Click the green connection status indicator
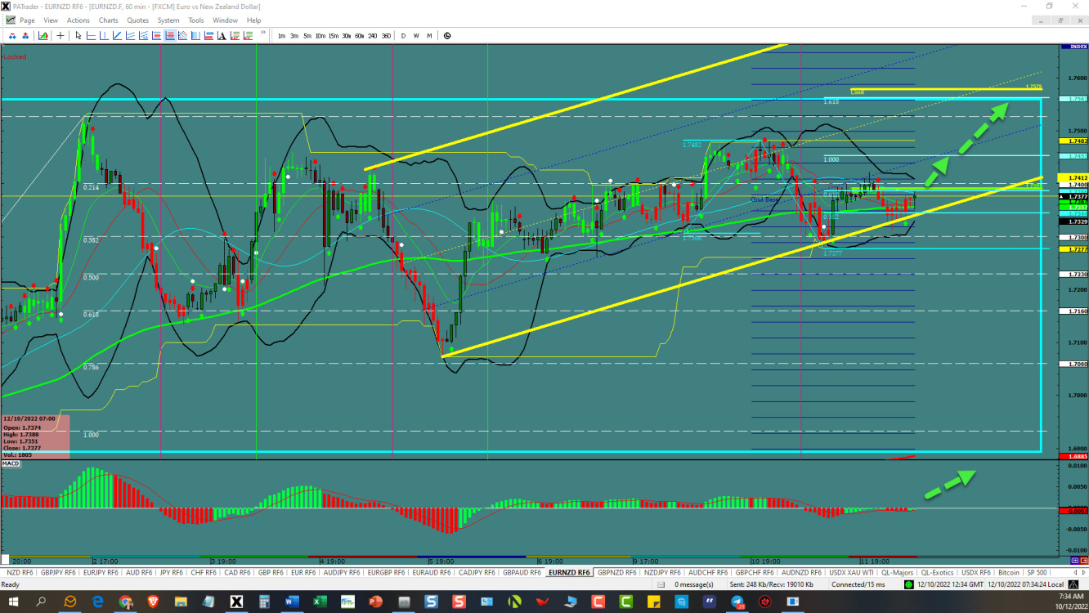Image resolution: width=1089 pixels, height=613 pixels. click(x=909, y=584)
